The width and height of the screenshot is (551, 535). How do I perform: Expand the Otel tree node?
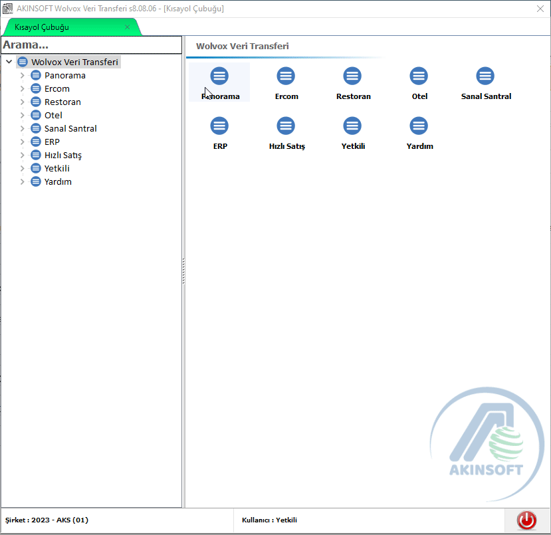point(22,116)
